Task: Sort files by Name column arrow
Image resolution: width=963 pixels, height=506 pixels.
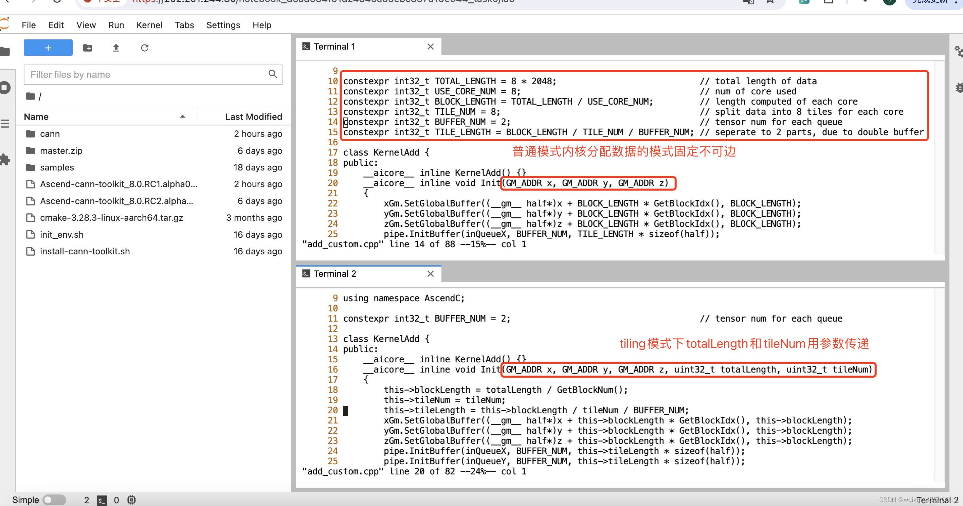Action: click(x=182, y=117)
